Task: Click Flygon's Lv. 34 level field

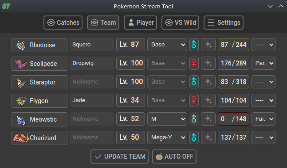Action: click(130, 100)
